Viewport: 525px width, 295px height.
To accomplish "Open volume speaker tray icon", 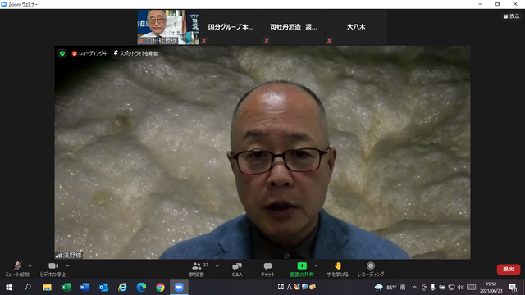I will point(460,288).
